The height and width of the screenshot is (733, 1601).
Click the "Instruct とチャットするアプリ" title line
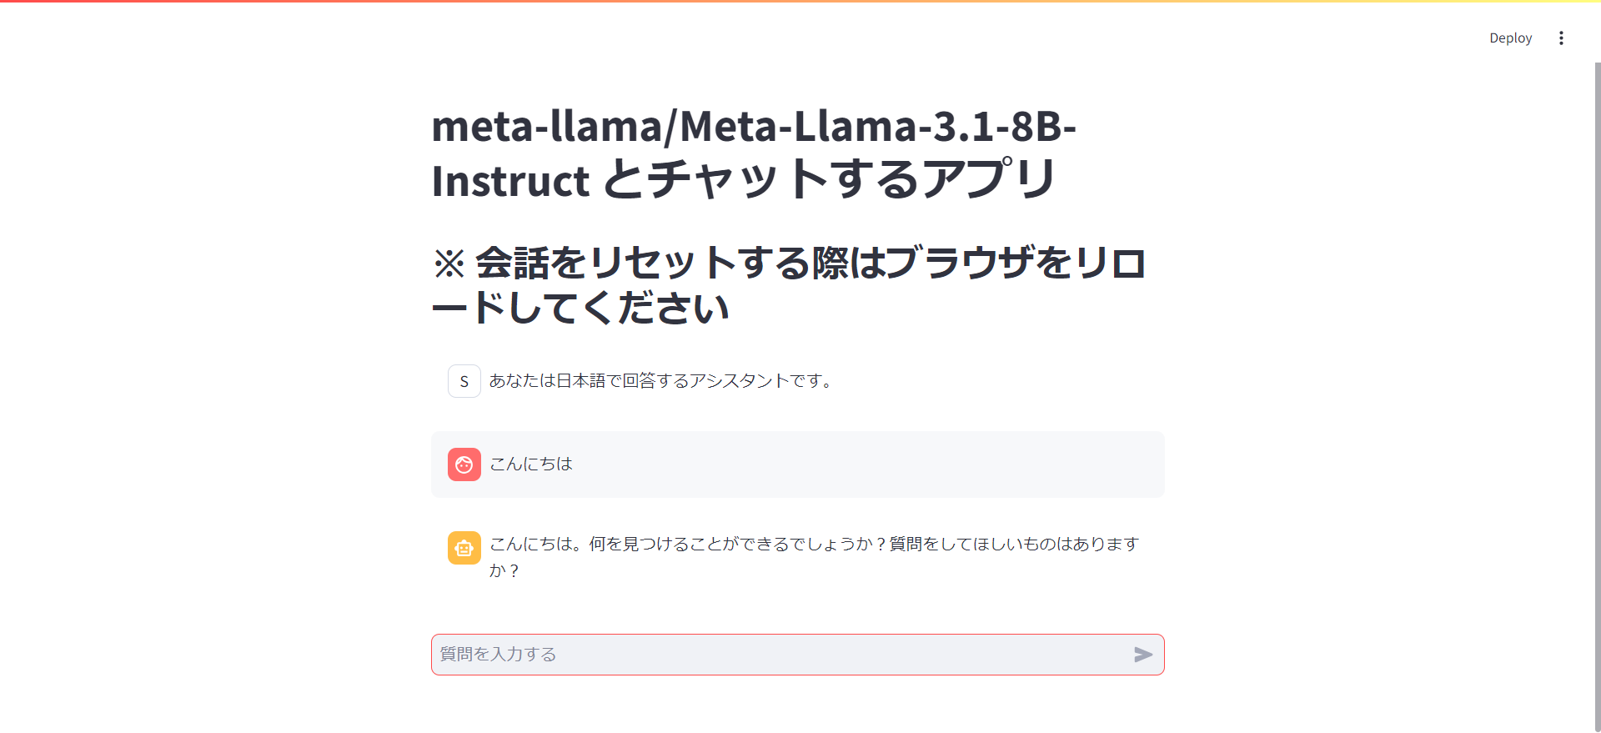pos(743,180)
